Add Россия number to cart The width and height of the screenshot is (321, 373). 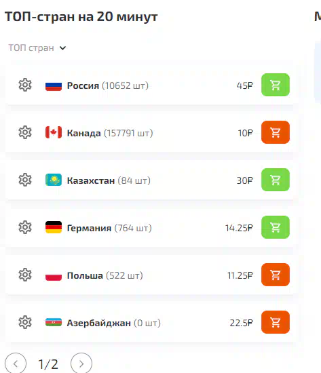coord(276,85)
